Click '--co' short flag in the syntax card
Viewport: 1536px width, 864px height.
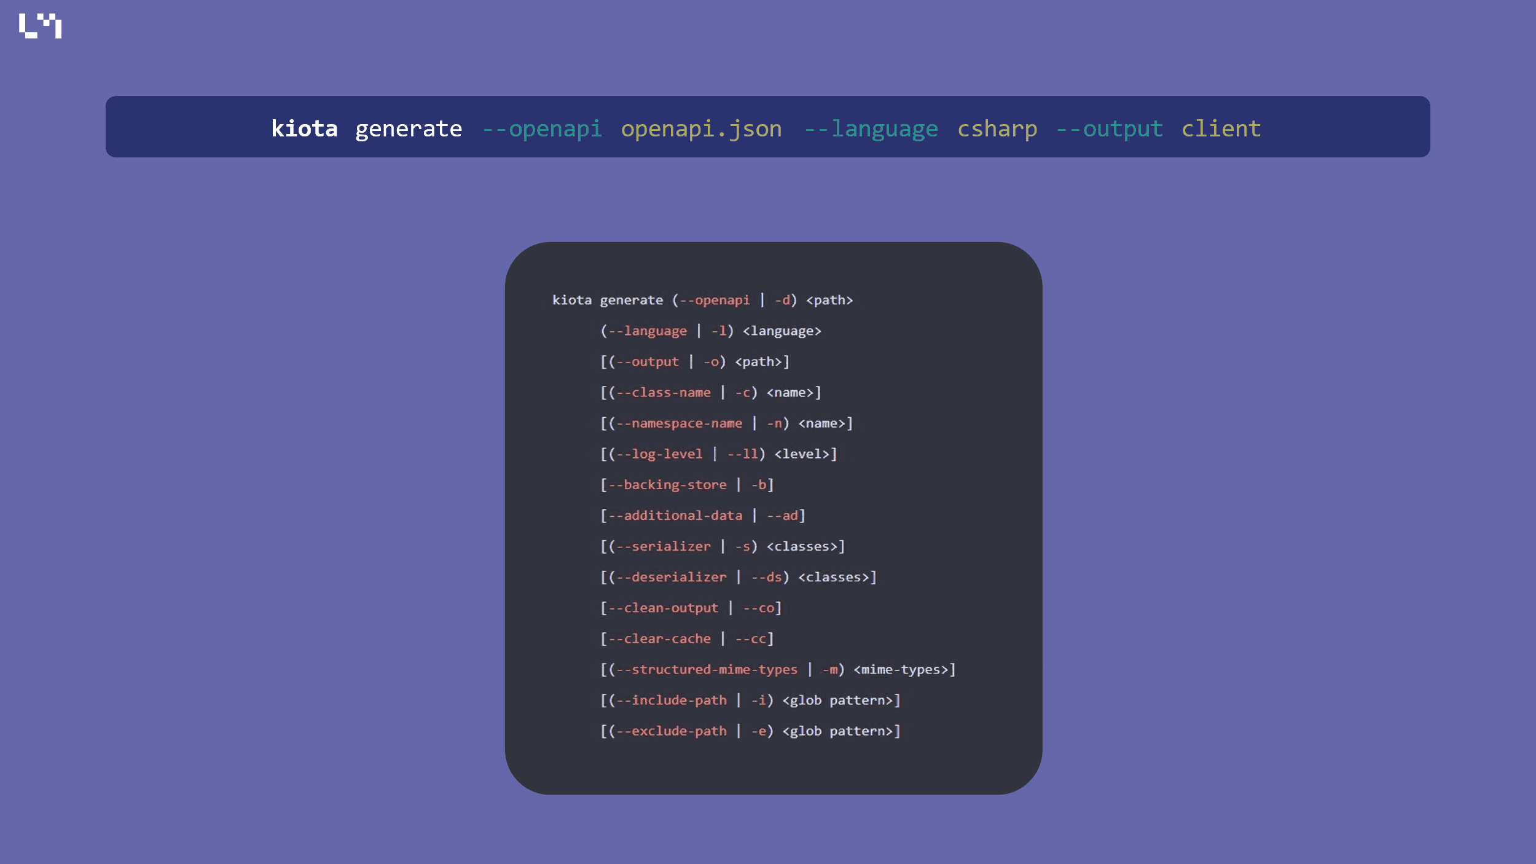(x=758, y=608)
